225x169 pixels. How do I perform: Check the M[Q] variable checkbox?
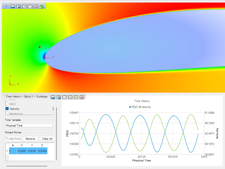pos(7,104)
